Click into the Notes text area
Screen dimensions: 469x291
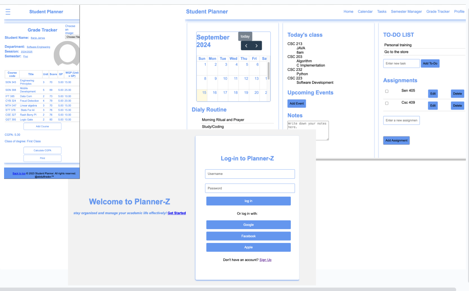(308, 131)
